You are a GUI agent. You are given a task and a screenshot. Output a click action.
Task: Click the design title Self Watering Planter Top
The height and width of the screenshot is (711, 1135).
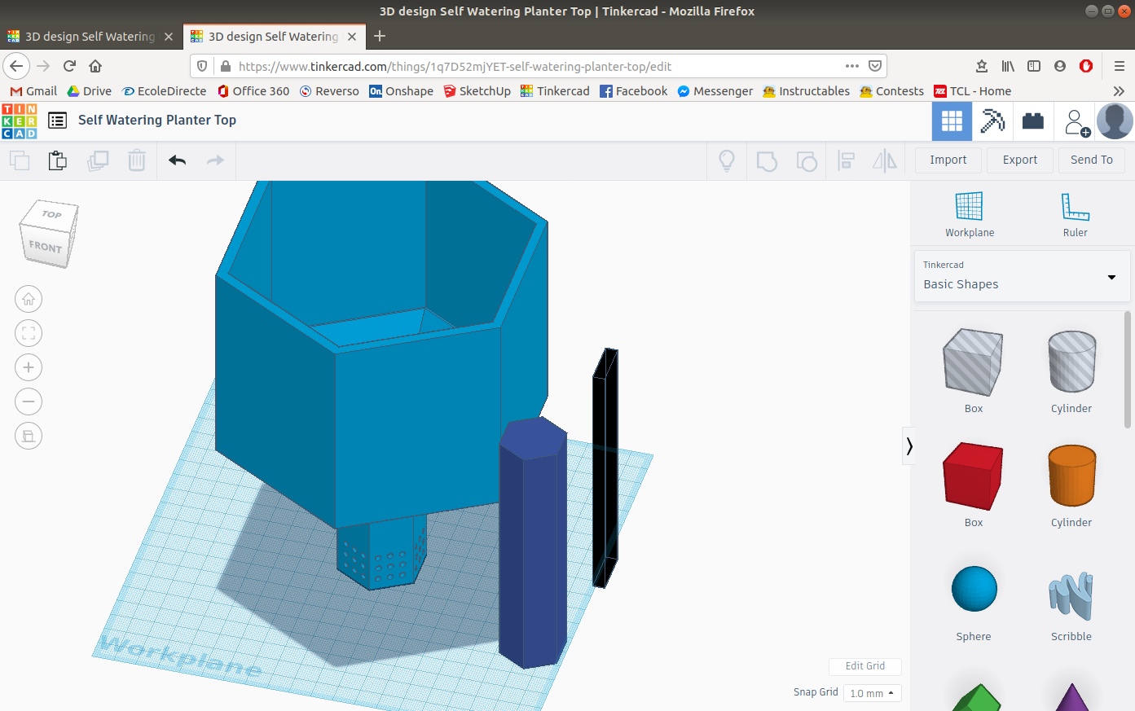tap(157, 120)
